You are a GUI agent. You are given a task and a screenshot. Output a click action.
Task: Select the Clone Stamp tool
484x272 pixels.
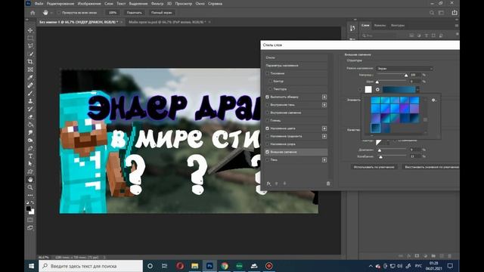click(30, 101)
